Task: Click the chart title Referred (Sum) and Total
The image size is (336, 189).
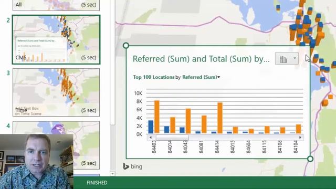Action: (x=201, y=59)
